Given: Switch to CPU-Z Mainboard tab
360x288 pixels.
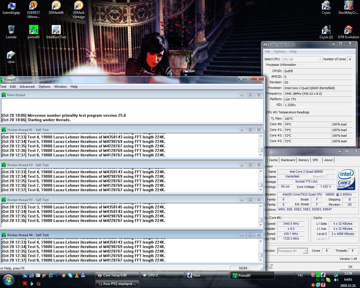Looking at the screenshot, I should click(288, 160).
